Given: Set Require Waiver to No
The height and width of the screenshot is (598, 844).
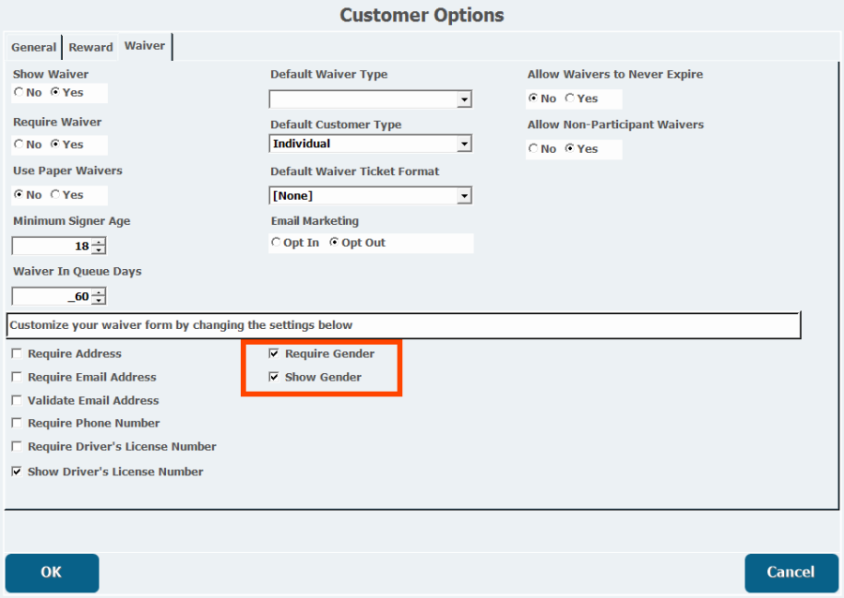Looking at the screenshot, I should [19, 144].
